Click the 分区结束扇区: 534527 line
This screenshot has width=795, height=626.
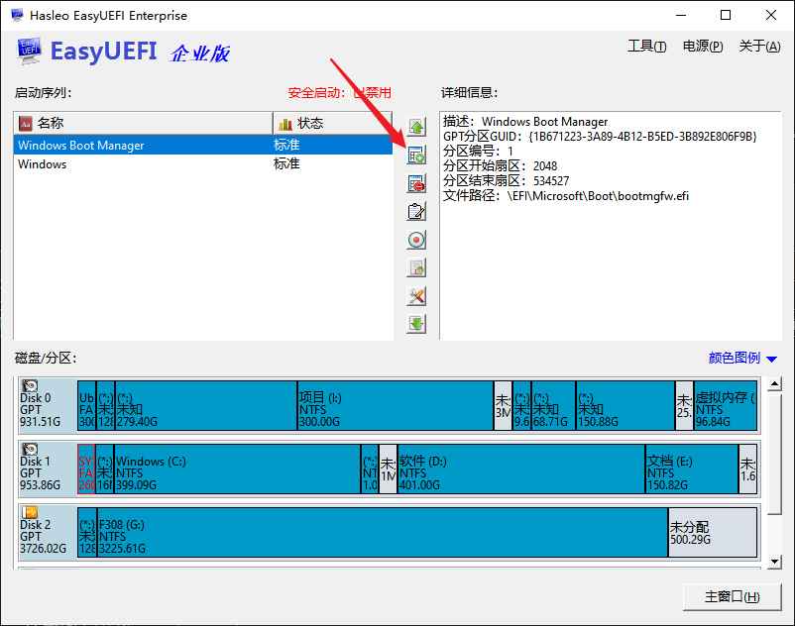point(506,181)
